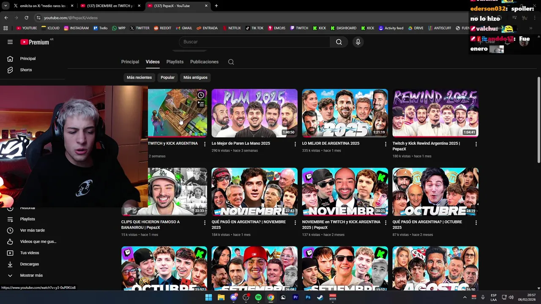Click the search magnifier button

click(x=339, y=42)
